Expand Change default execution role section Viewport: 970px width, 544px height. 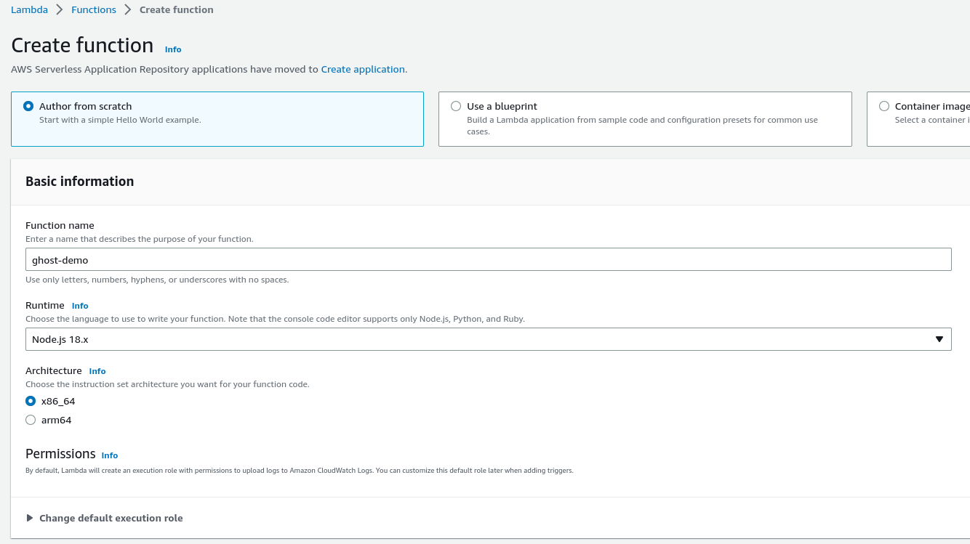pos(111,518)
